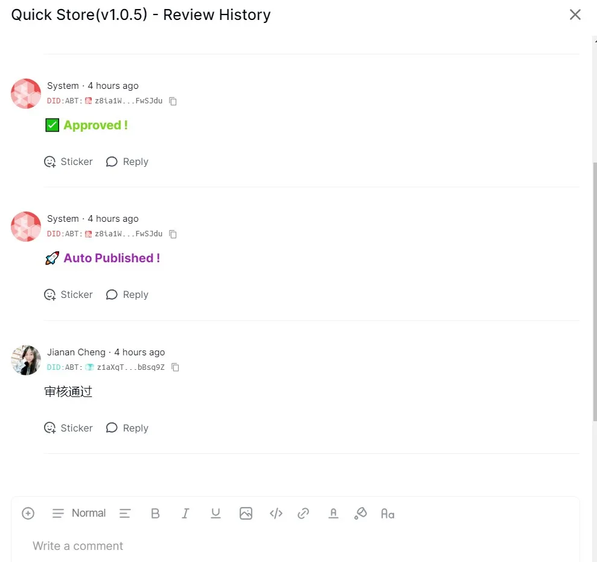Add a Sticker to Auto Published comment
Image resolution: width=597 pixels, height=562 pixels.
point(69,295)
